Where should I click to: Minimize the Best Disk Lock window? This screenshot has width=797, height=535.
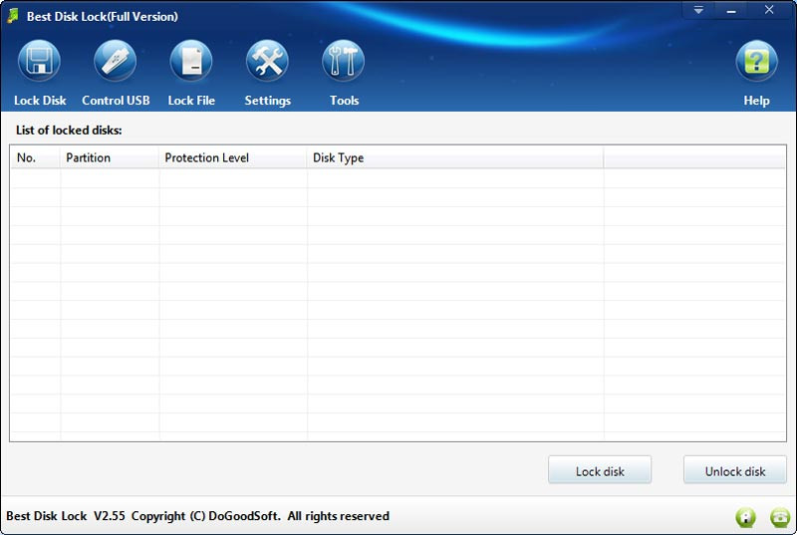pyautogui.click(x=731, y=10)
